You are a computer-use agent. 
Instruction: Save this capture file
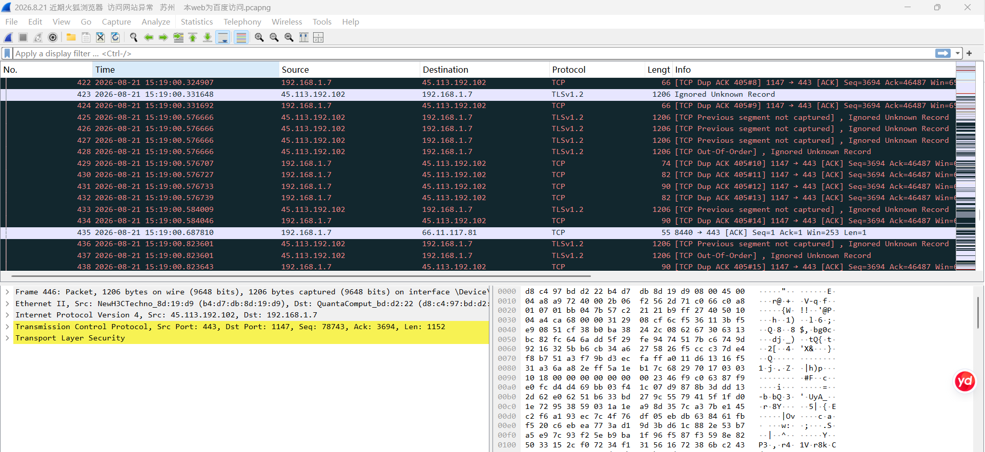[x=86, y=37]
